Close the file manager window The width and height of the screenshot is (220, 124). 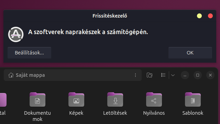pyautogui.click(x=210, y=75)
